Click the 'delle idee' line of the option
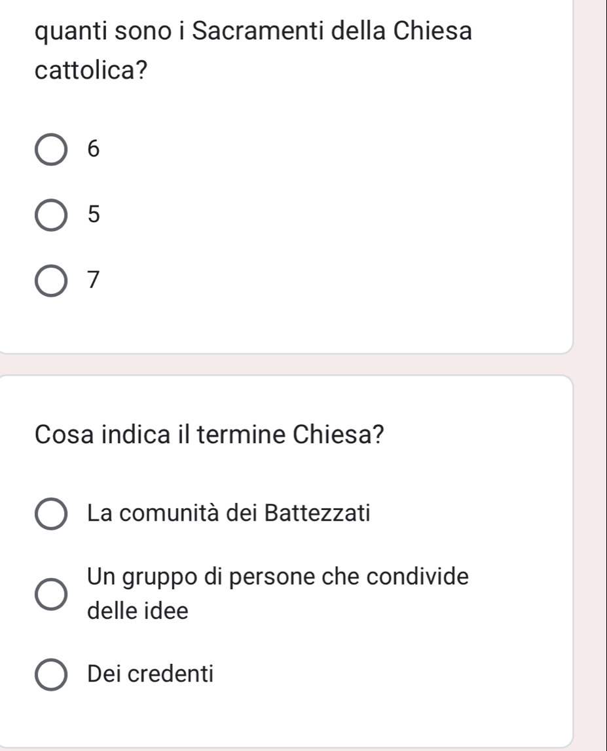 (x=138, y=612)
